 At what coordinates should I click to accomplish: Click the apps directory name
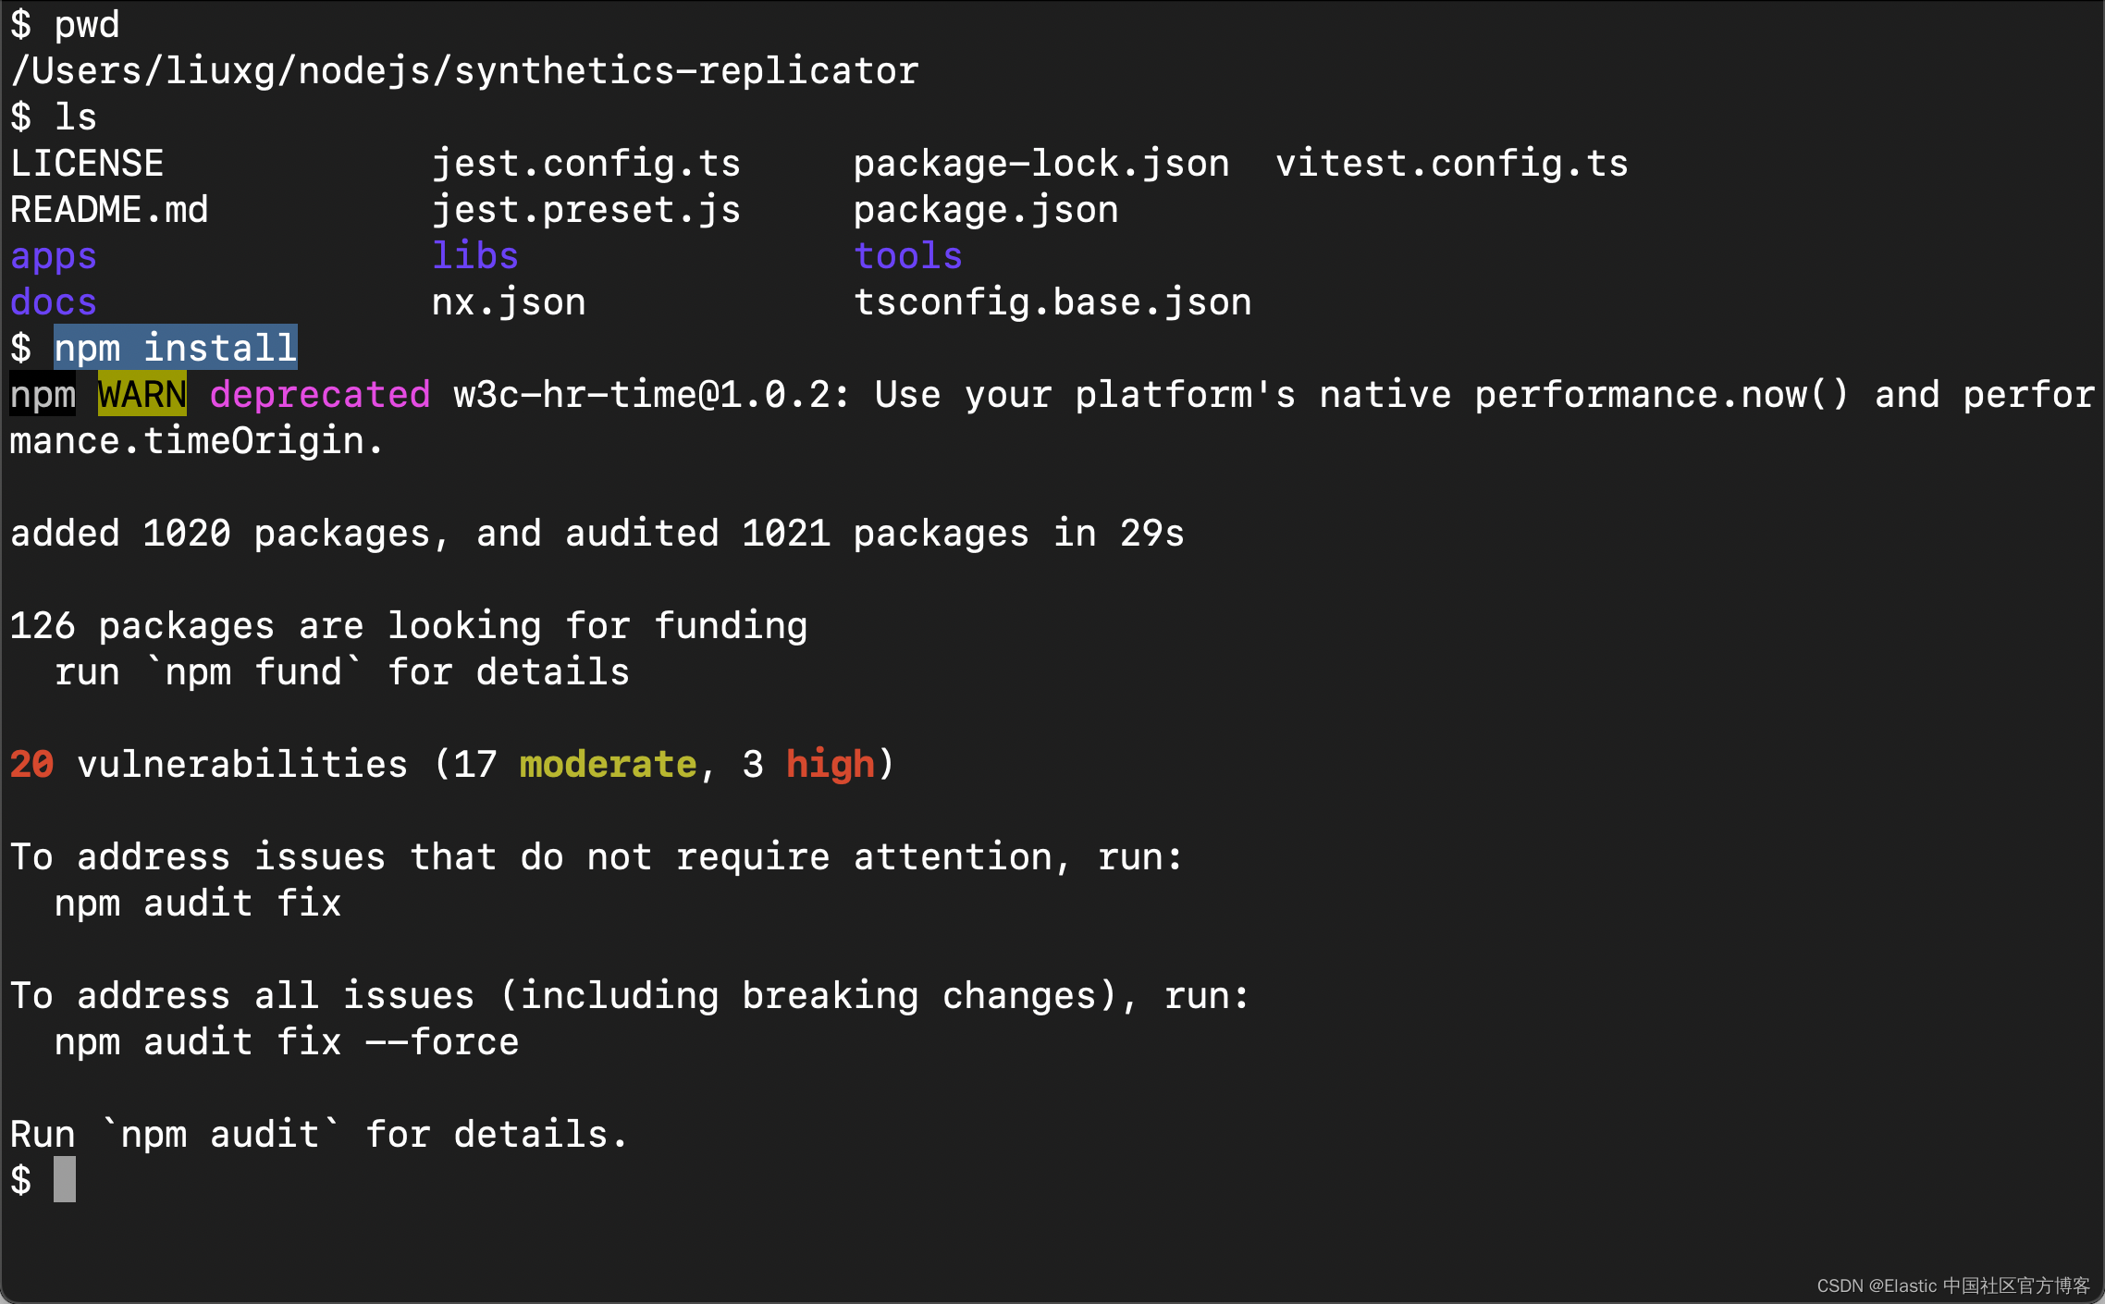coord(54,256)
